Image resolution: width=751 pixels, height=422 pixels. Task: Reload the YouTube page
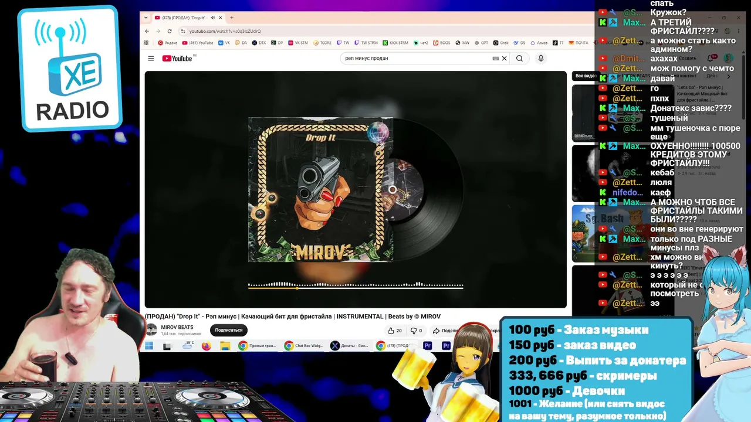coord(170,31)
